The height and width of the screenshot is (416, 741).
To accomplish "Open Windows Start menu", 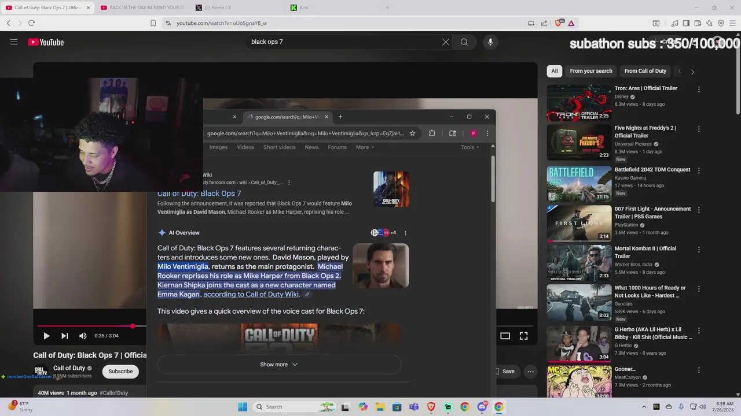I will [x=243, y=407].
